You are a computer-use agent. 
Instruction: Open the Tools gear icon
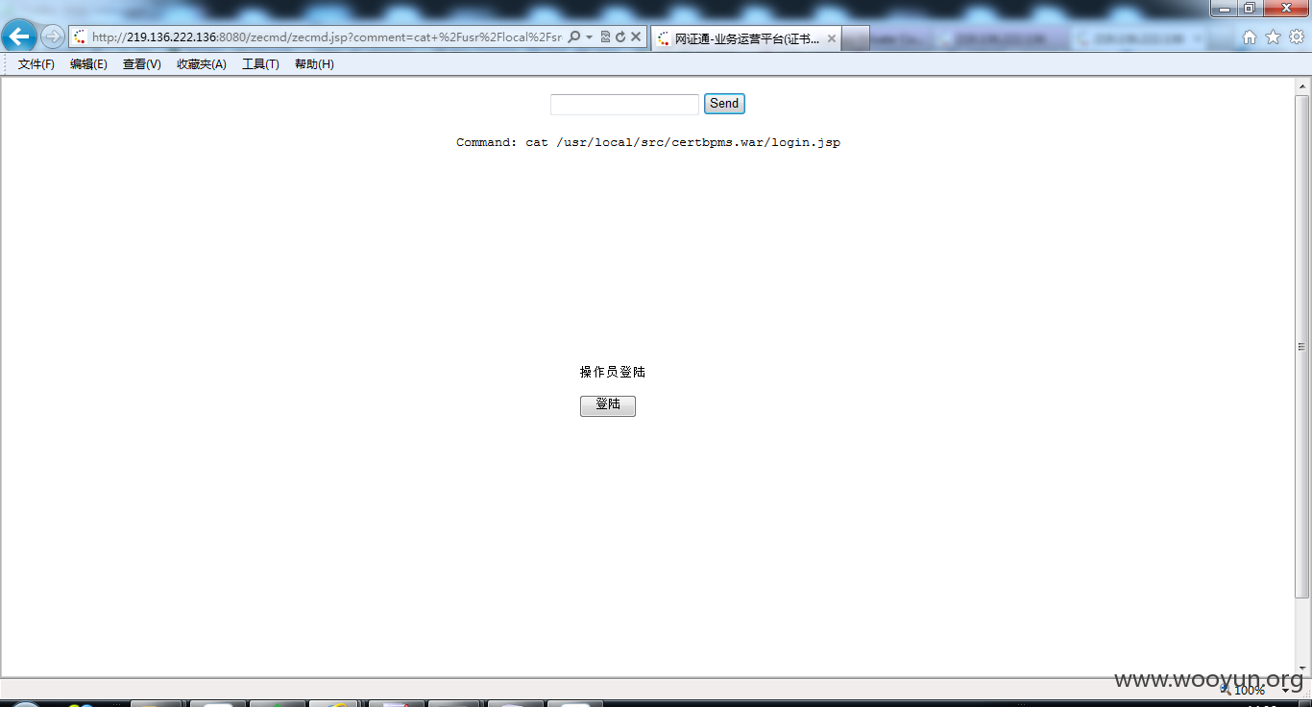(1297, 37)
